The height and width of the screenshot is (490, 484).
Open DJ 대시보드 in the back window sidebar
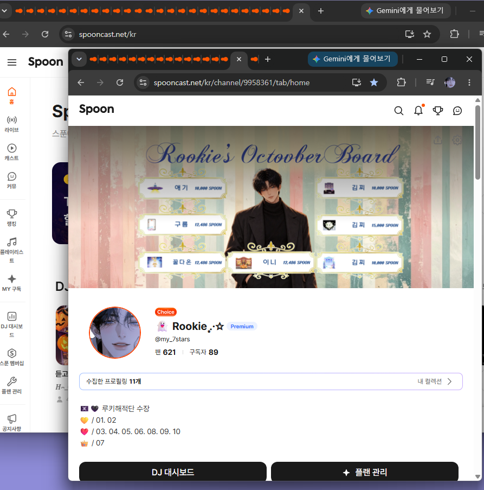point(12,324)
